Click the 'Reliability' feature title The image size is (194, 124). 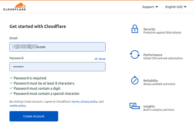150,81
